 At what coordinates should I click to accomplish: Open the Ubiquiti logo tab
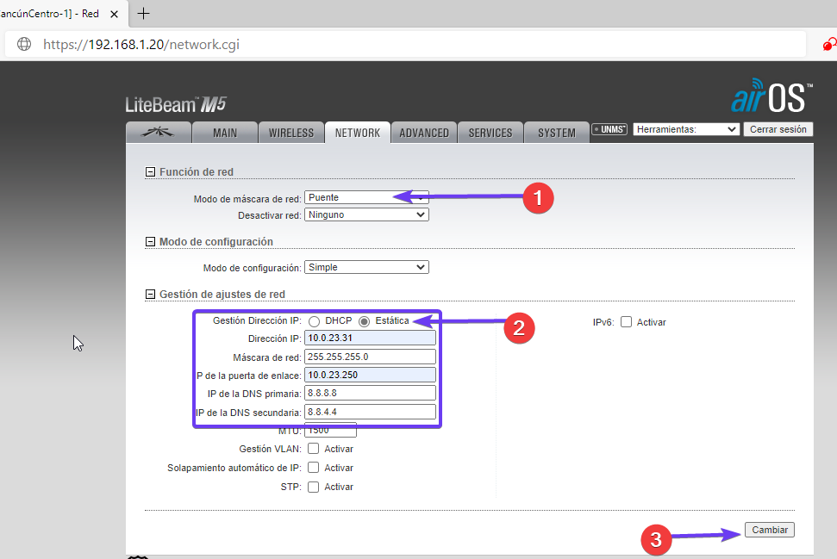pos(157,133)
